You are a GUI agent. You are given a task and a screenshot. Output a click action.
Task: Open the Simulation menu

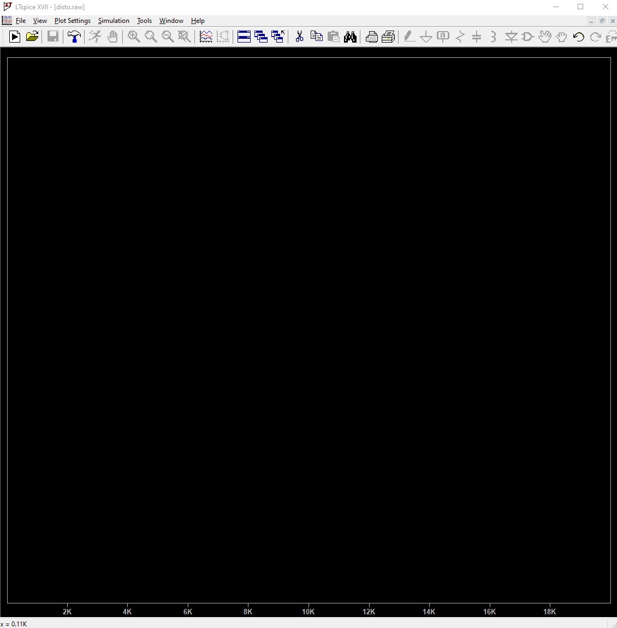coord(114,20)
